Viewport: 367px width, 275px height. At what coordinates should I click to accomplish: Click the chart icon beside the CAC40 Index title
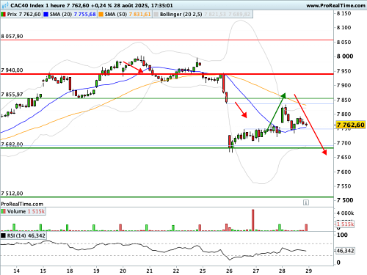coord(5,5)
